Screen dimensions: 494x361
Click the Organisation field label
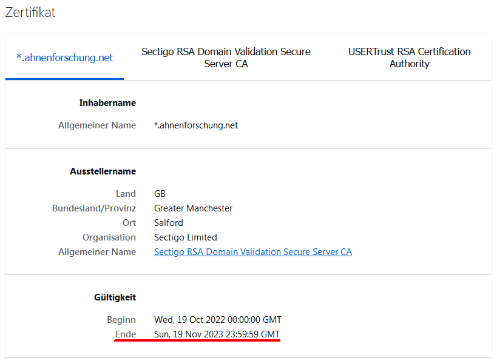(109, 237)
